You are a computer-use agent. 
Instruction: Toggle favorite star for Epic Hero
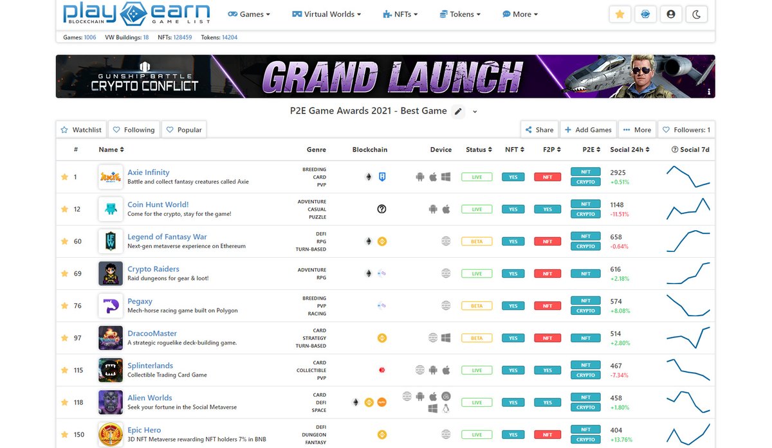pyautogui.click(x=64, y=435)
